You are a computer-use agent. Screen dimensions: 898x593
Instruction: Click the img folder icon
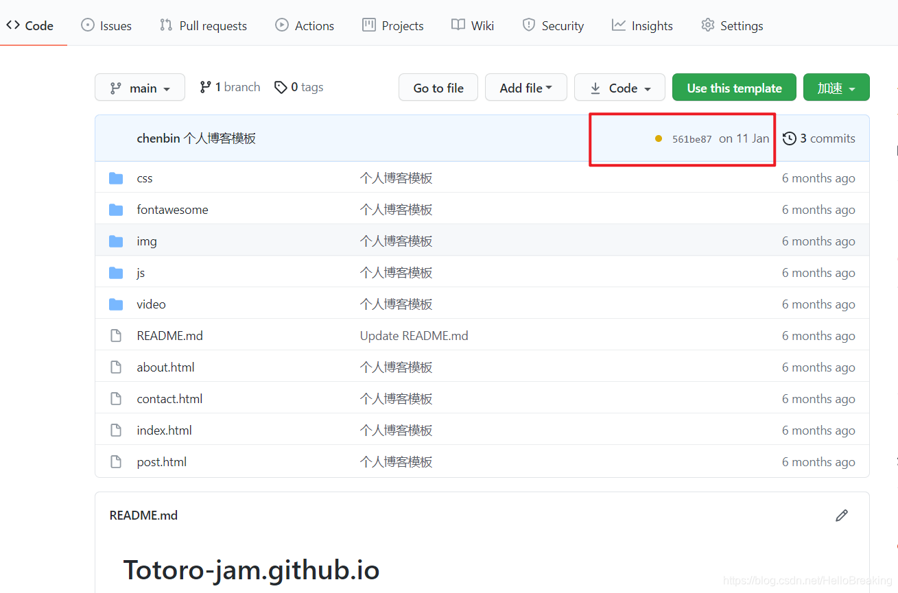click(116, 241)
